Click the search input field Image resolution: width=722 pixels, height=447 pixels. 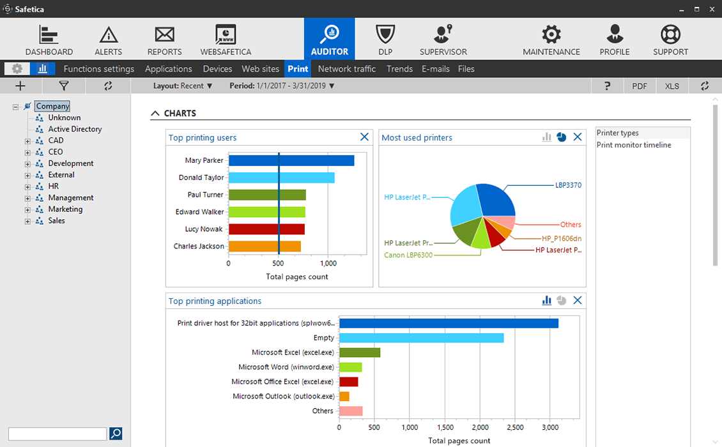pos(58,434)
